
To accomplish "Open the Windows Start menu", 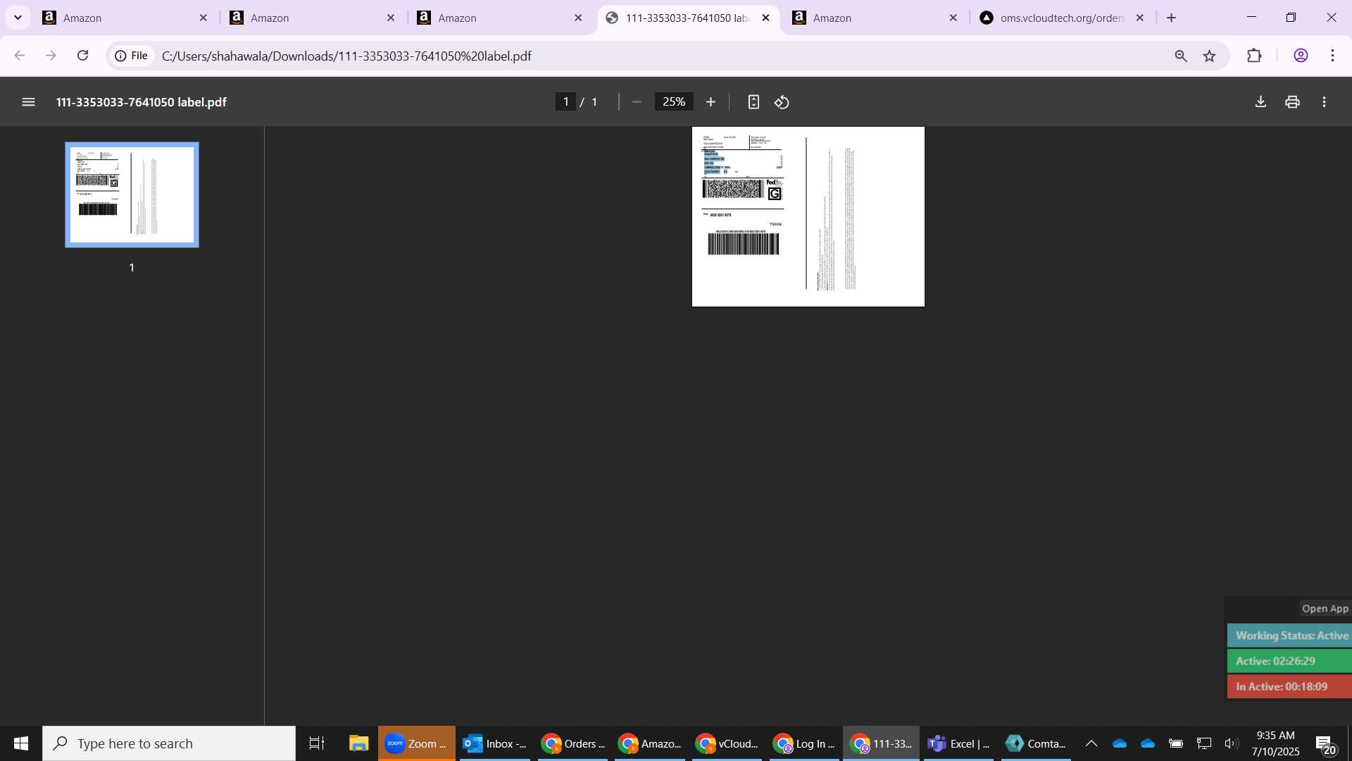I will pos(21,743).
